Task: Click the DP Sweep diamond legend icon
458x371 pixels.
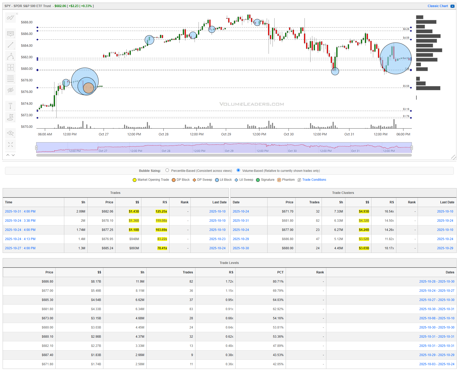Action: (x=194, y=180)
